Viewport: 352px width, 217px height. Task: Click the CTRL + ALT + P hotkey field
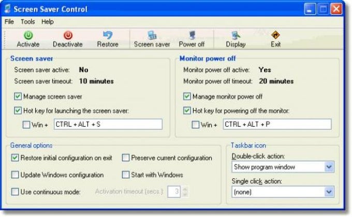point(277,124)
